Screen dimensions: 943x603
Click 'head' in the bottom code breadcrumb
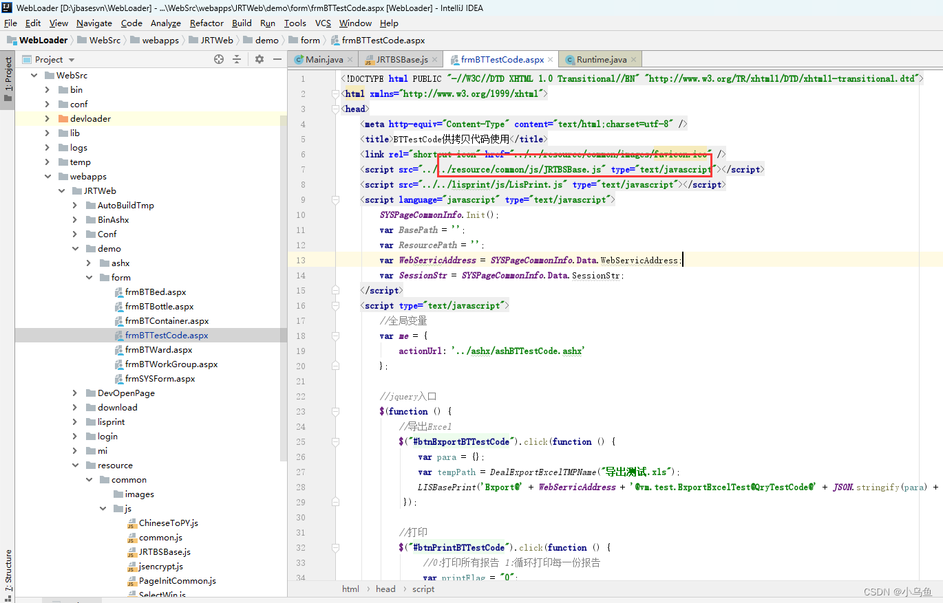385,589
